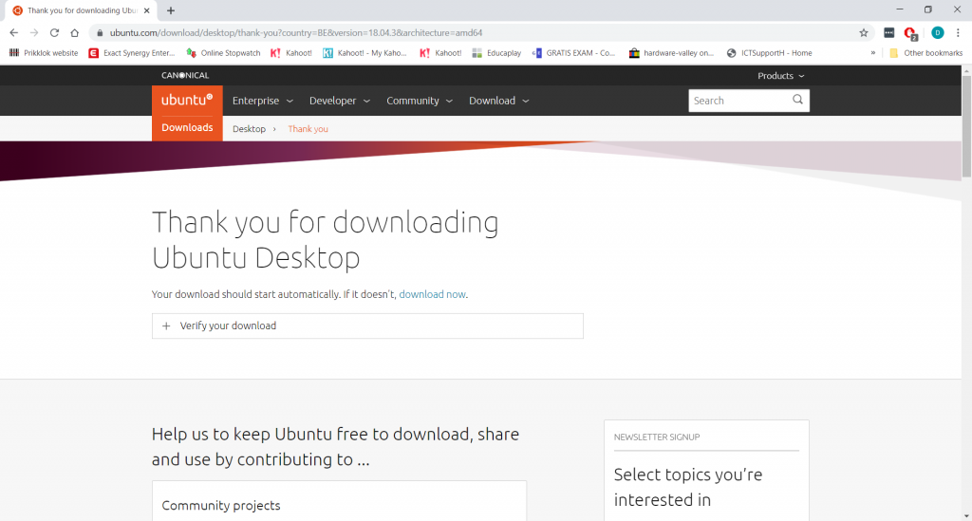
Task: Open the Chrome three-dot menu
Action: click(958, 33)
